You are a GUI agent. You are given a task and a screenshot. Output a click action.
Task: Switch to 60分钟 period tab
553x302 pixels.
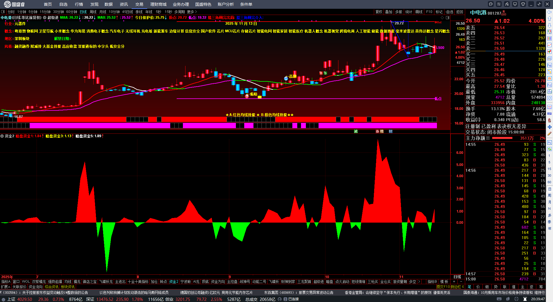click(x=72, y=12)
